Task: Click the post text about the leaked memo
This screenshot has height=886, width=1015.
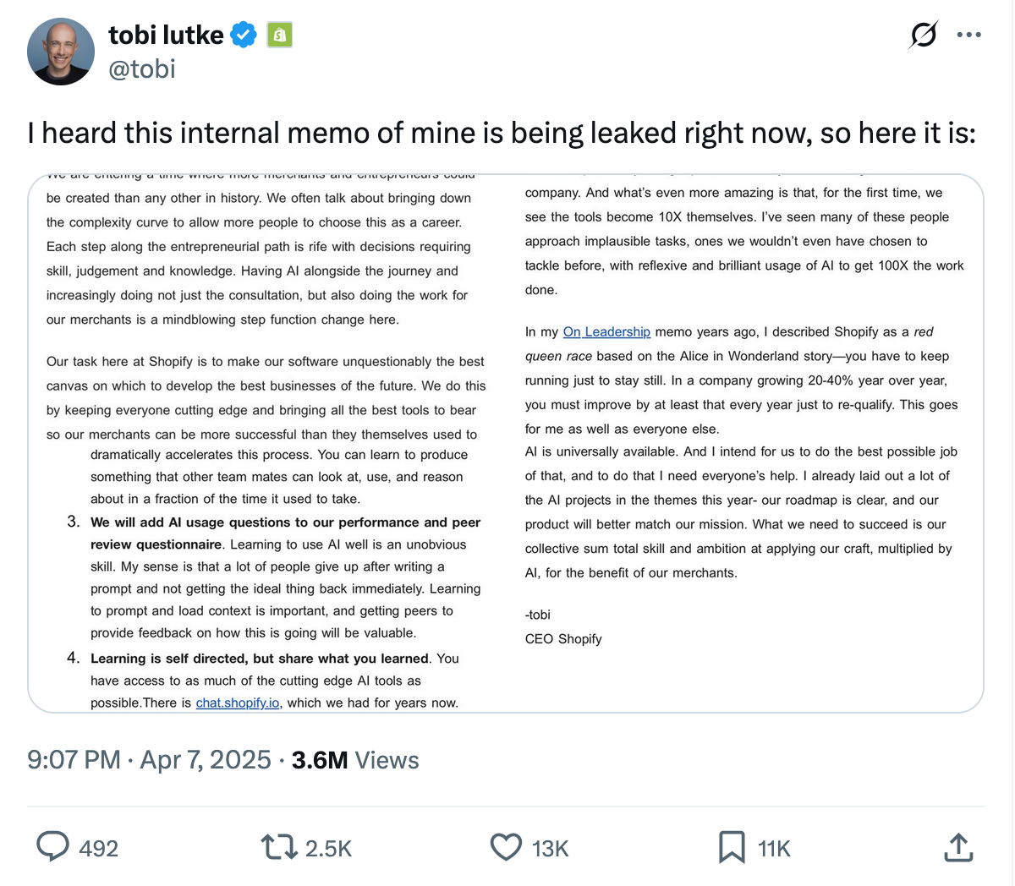Action: (501, 133)
